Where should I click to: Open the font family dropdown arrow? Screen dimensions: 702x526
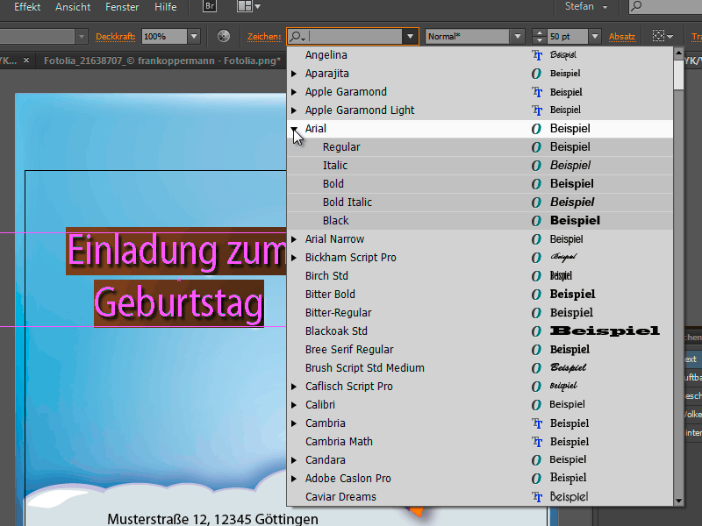[410, 37]
